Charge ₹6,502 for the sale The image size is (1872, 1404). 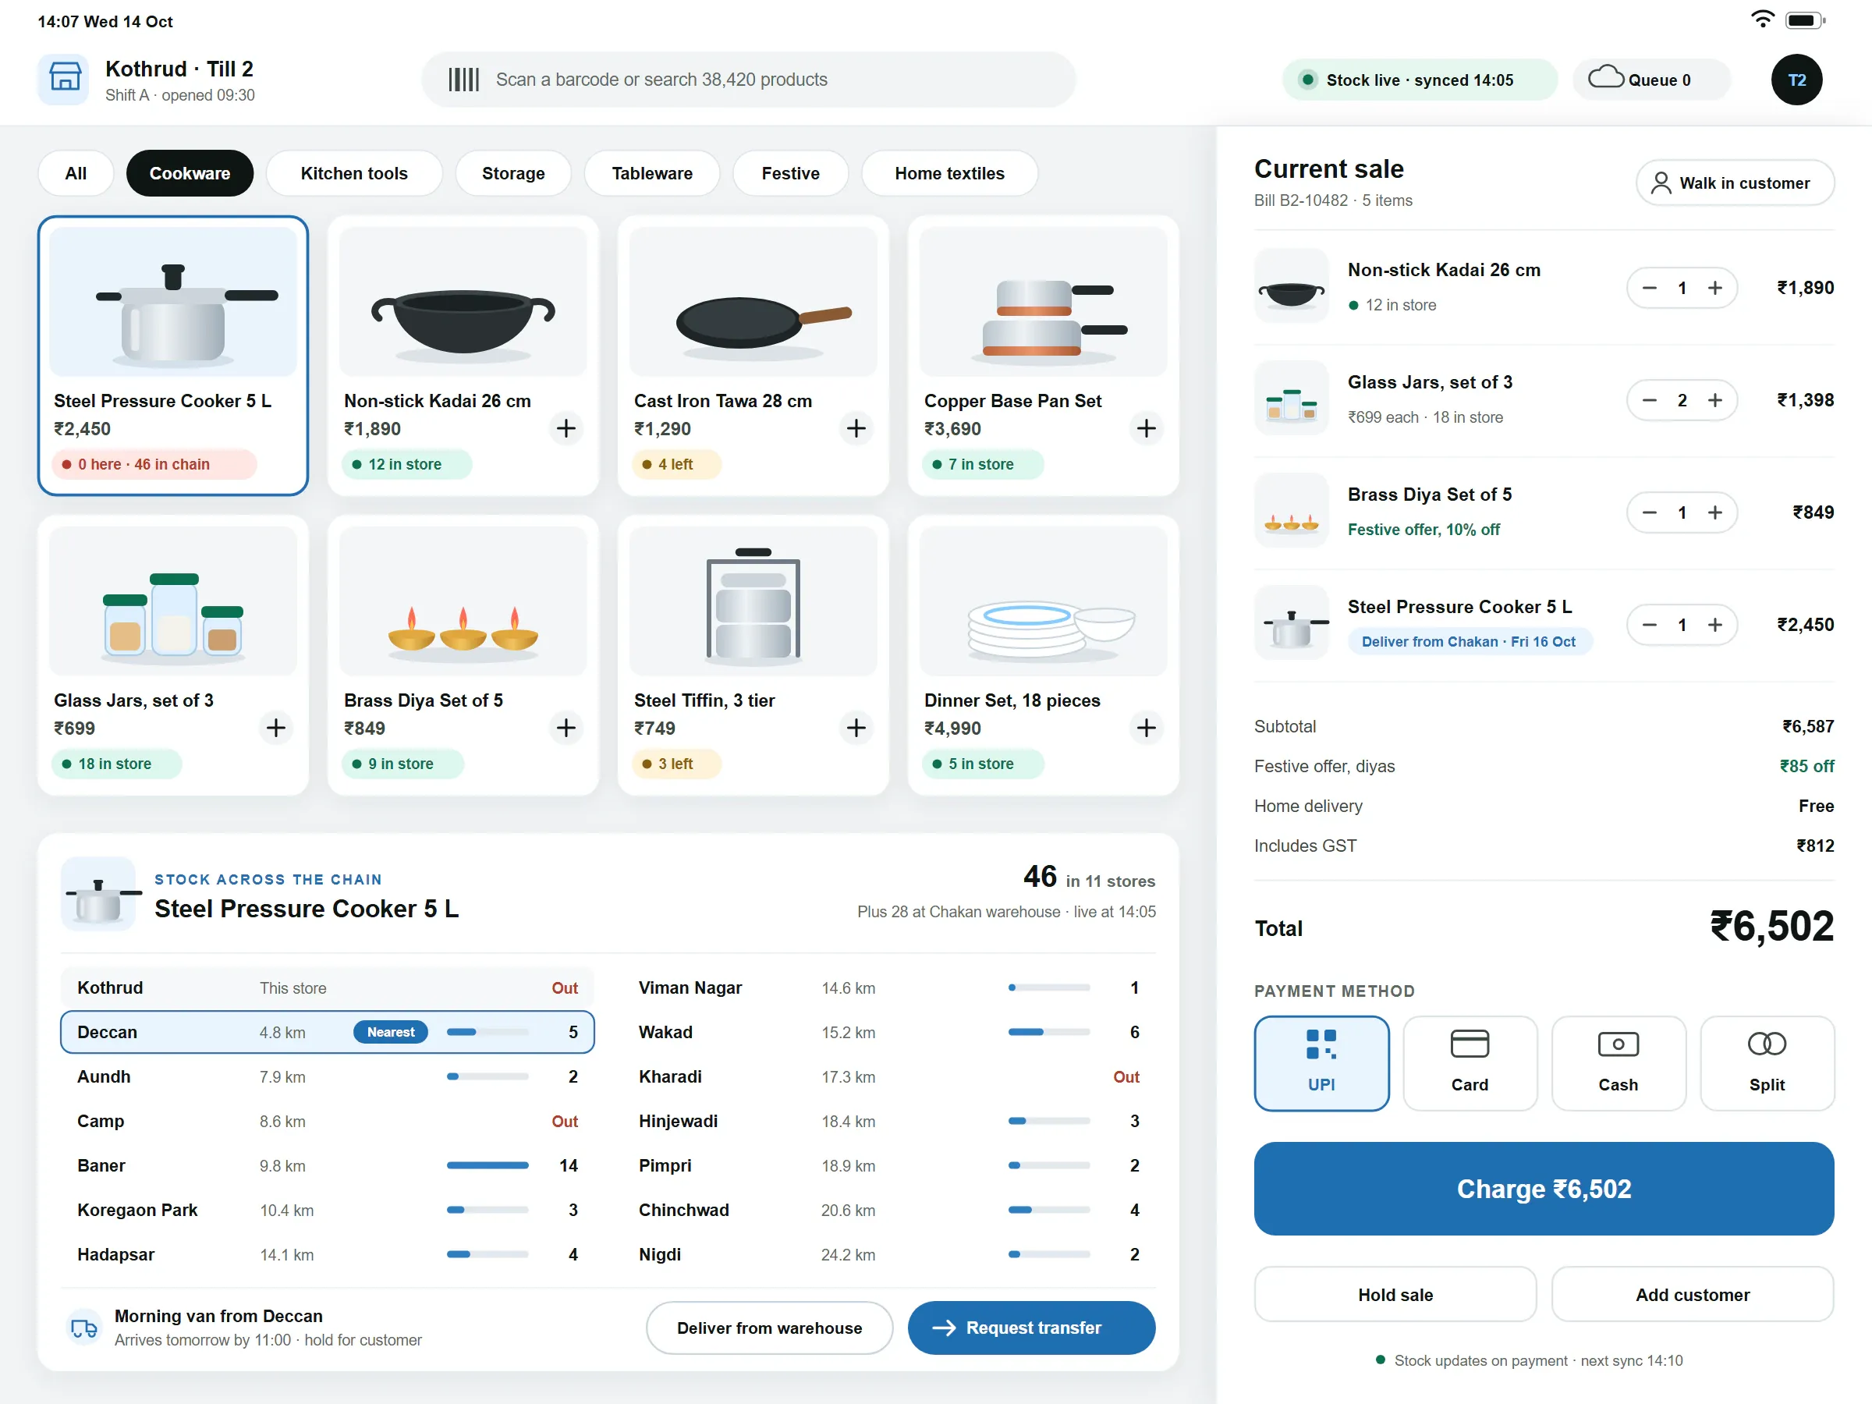click(x=1544, y=1188)
